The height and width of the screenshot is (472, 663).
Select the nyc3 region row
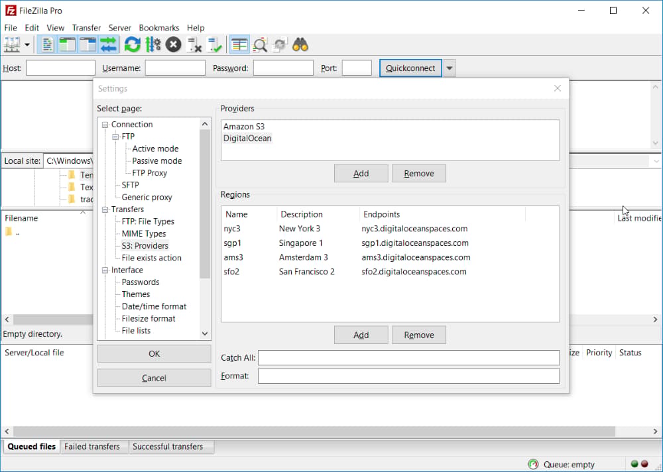(x=390, y=229)
